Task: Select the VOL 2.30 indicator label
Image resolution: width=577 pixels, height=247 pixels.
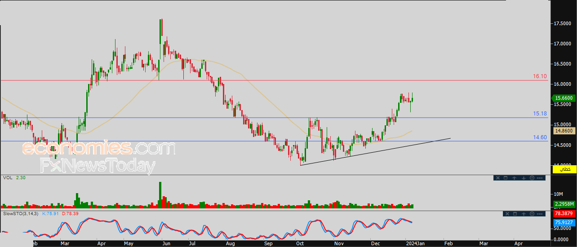Action: 13,178
